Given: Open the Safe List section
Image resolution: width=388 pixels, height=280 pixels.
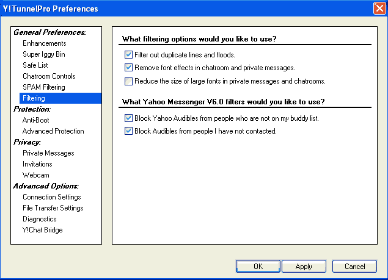Looking at the screenshot, I should pyautogui.click(x=35, y=65).
